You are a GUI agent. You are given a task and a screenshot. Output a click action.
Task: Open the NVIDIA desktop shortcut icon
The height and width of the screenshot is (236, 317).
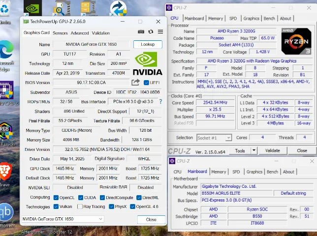[33, 8]
